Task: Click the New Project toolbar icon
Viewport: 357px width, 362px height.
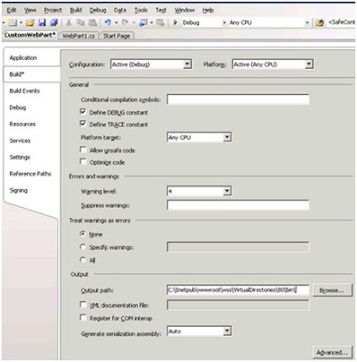Action: pos(13,23)
